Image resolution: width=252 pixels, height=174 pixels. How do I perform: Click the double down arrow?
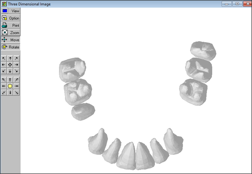coord(10,92)
